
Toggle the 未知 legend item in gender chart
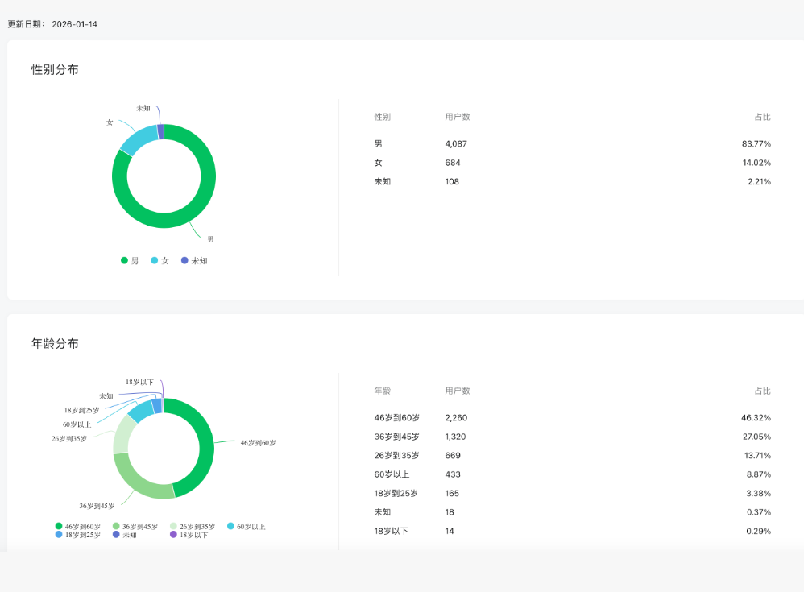click(x=194, y=260)
